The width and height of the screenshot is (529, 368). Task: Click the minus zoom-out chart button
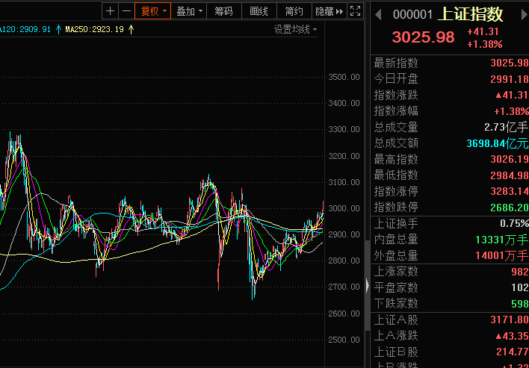[126, 11]
